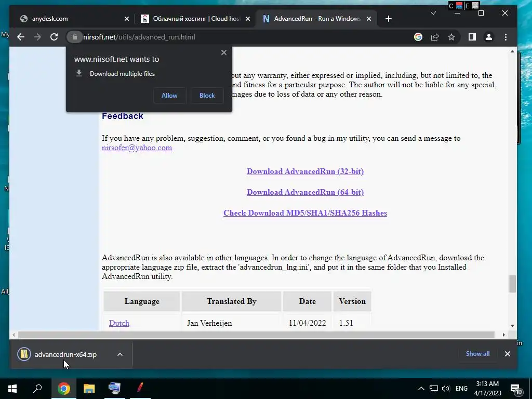Click the Translated By column header
Image resolution: width=532 pixels, height=399 pixels.
[231, 301]
